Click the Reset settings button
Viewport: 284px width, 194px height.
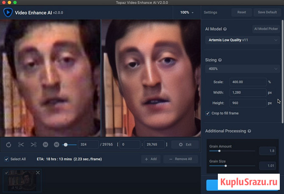tap(242, 12)
